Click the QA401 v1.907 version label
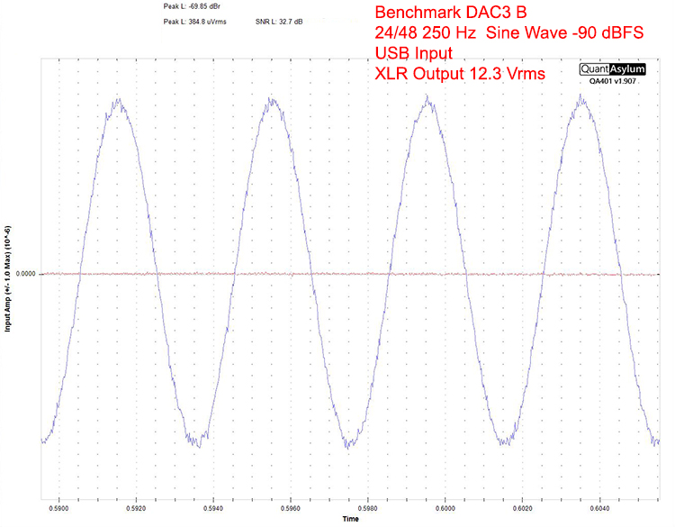 click(612, 79)
